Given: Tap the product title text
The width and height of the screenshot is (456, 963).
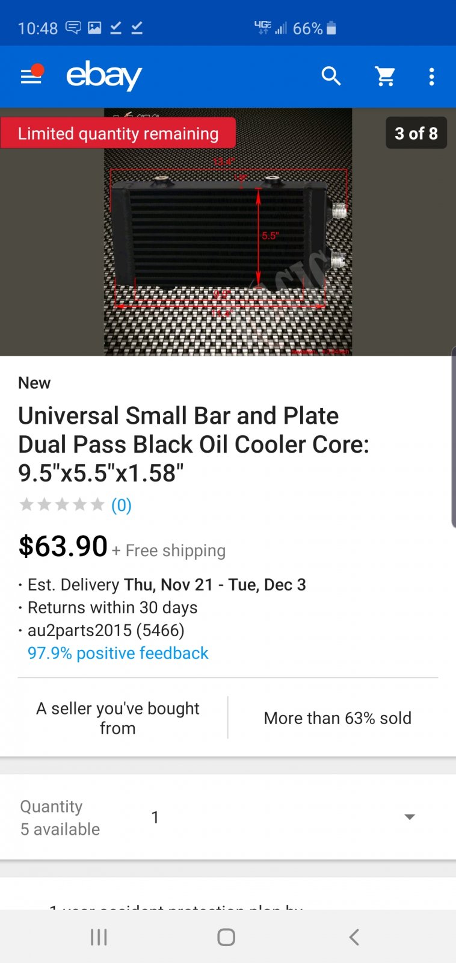Looking at the screenshot, I should click(194, 444).
